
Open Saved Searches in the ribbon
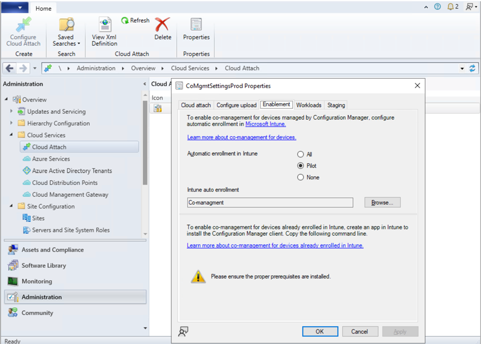[66, 32]
